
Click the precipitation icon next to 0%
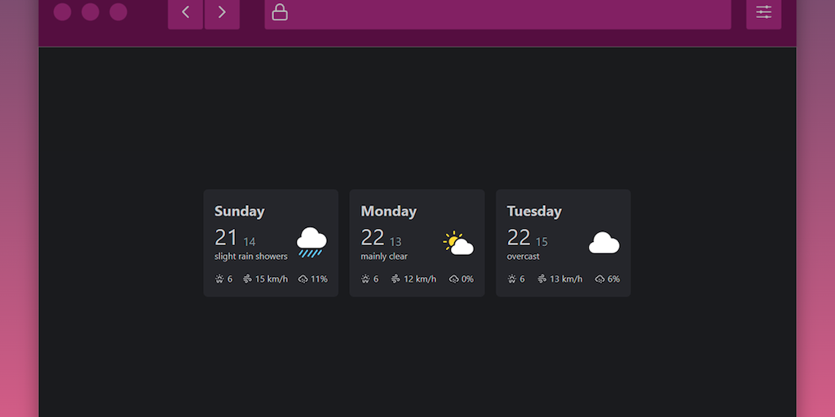click(454, 279)
